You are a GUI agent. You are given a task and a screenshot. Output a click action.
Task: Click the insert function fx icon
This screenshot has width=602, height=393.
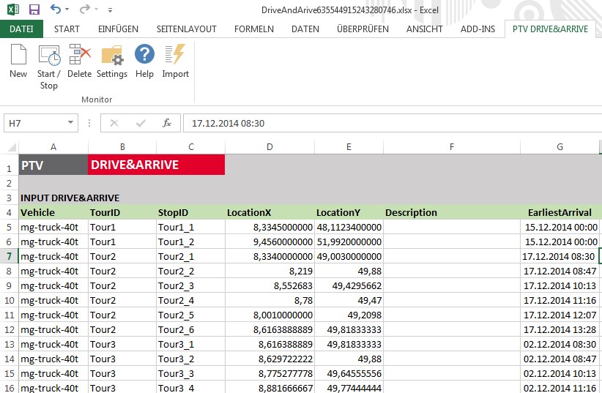167,123
